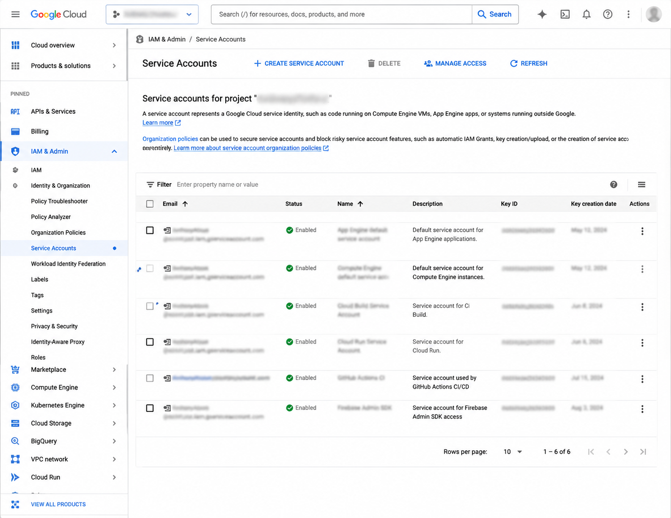Click CREATE SERVICE ACCOUNT button

coord(299,63)
